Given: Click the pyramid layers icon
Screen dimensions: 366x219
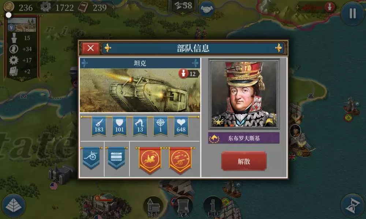Looking at the screenshot, I should pyautogui.click(x=14, y=205).
